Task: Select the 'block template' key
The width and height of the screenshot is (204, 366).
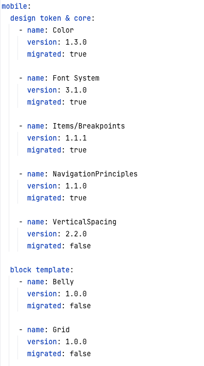Action: (x=40, y=270)
